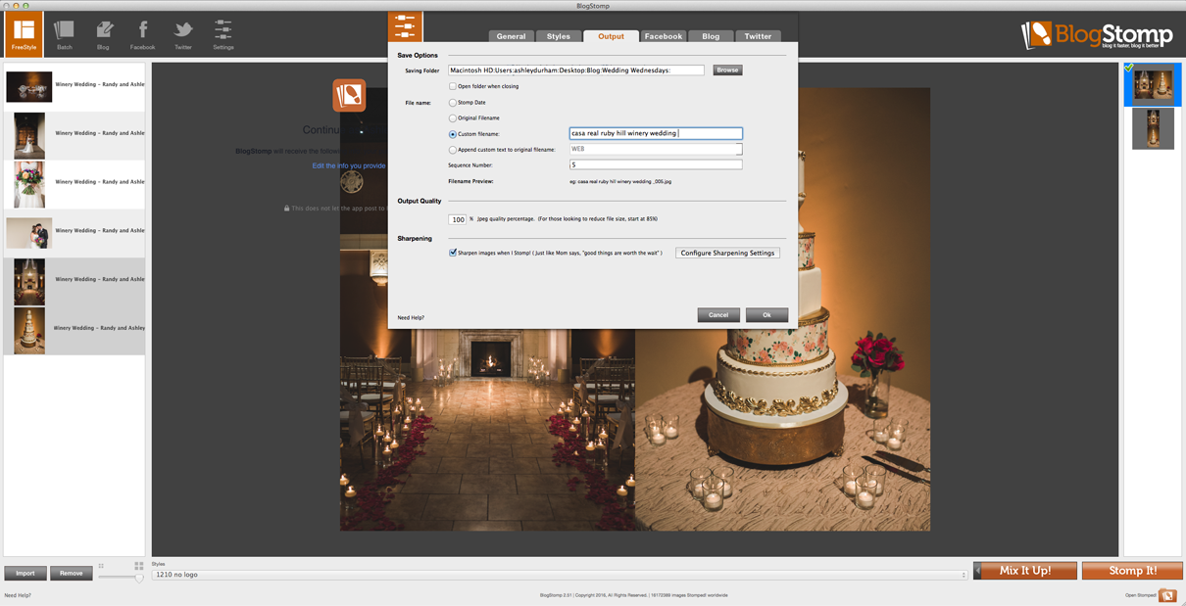Screen dimensions: 1186x606
Task: Switch to the Styles tab
Action: [559, 35]
